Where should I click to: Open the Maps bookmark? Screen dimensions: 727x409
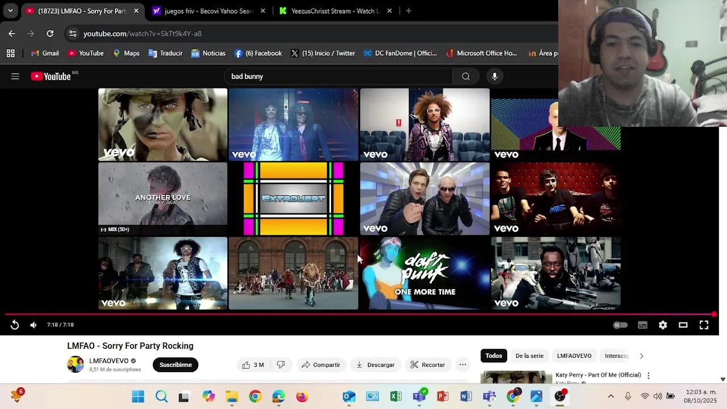point(126,53)
